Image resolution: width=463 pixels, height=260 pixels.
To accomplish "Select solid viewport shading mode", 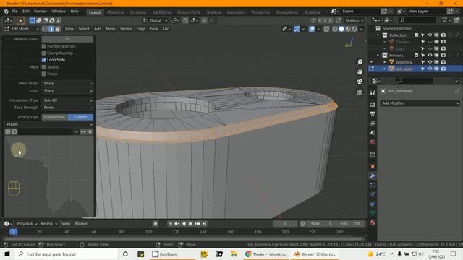I will (341, 29).
